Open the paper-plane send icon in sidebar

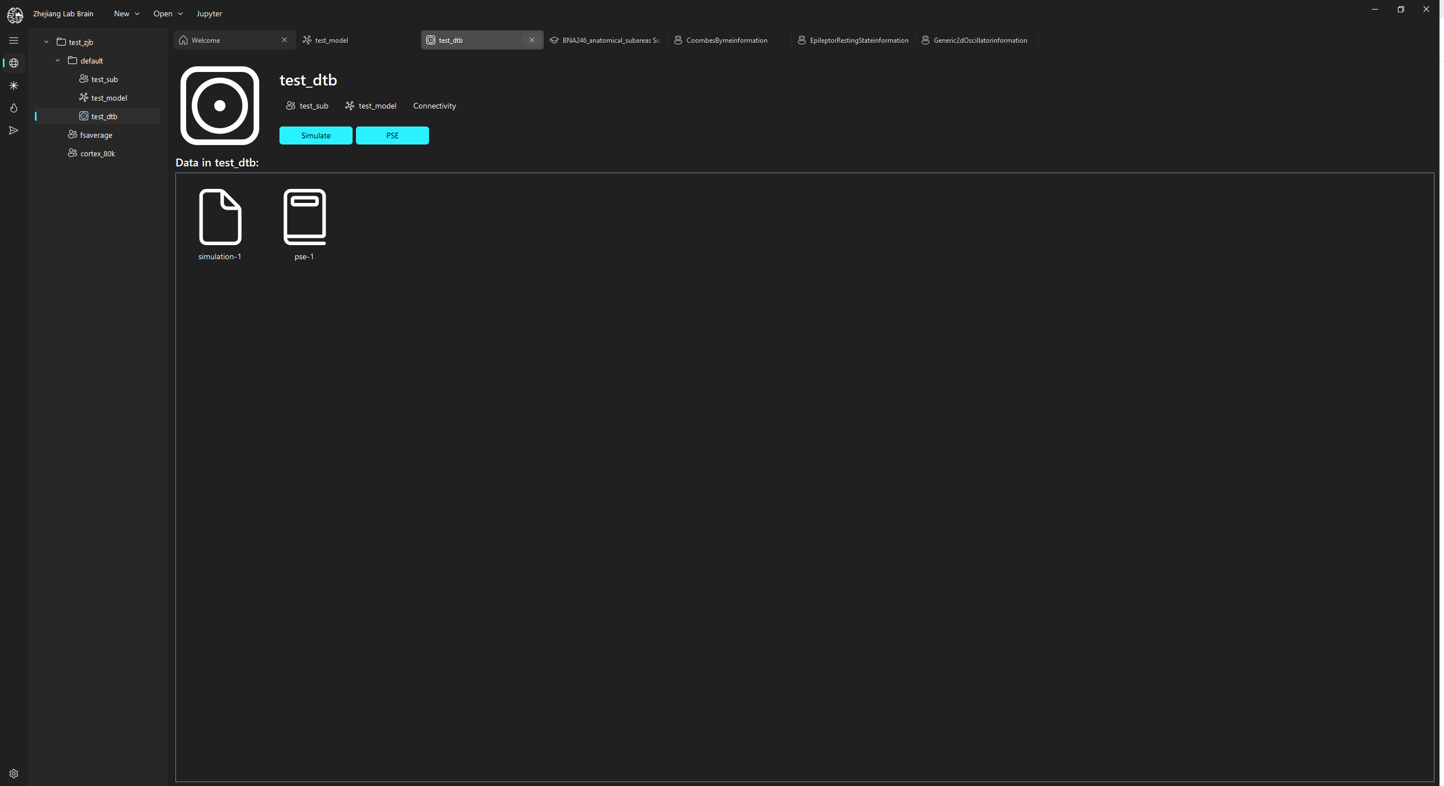pyautogui.click(x=13, y=130)
